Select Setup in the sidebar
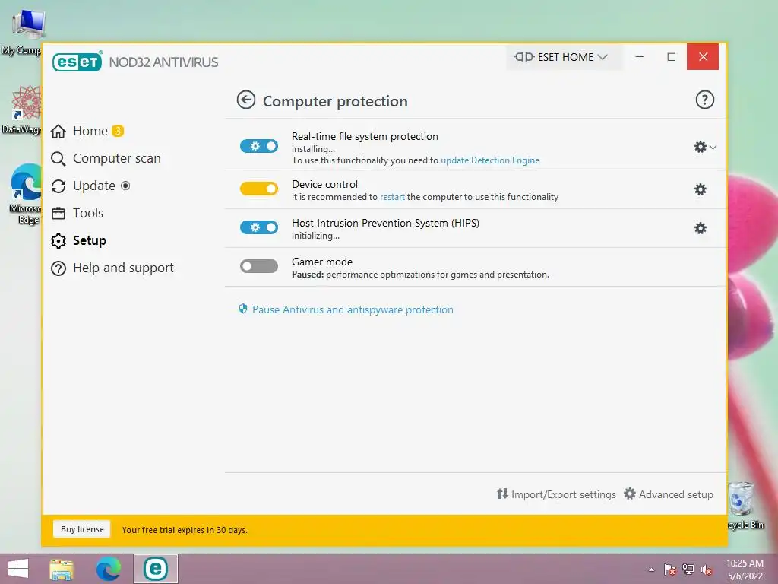The height and width of the screenshot is (584, 778). [78, 240]
